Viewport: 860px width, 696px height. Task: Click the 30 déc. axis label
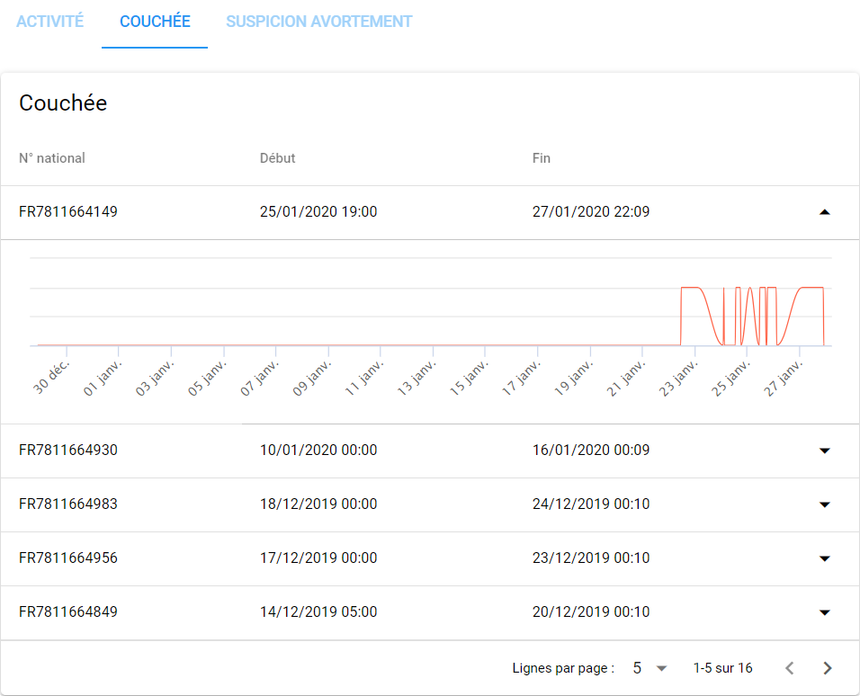51,378
